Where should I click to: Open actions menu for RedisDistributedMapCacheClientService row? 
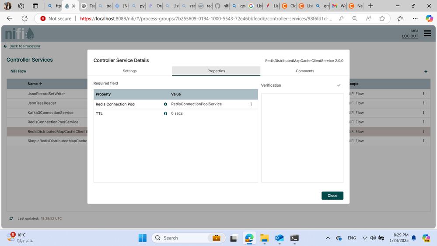pyautogui.click(x=423, y=131)
